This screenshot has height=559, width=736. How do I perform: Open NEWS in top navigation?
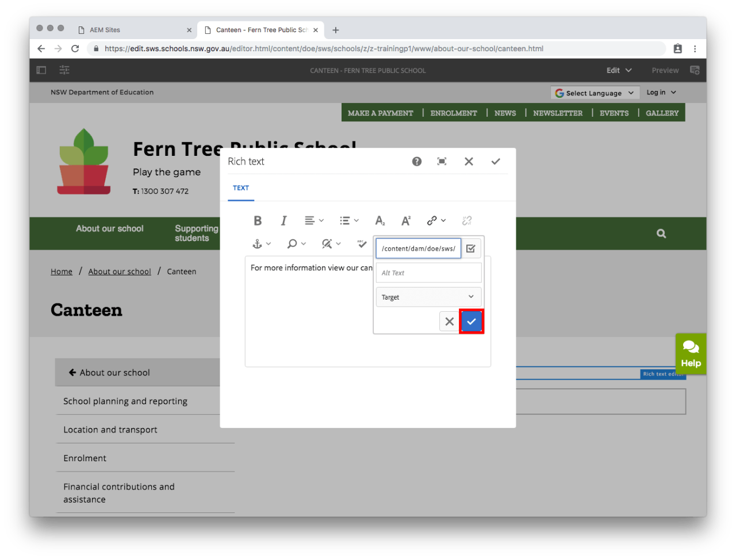point(505,113)
